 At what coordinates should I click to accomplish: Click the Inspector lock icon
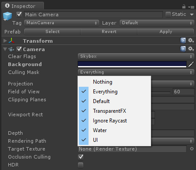184,7
